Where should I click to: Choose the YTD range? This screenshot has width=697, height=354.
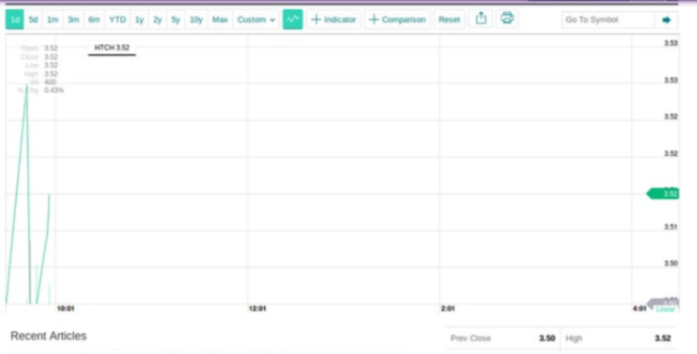[x=118, y=19]
